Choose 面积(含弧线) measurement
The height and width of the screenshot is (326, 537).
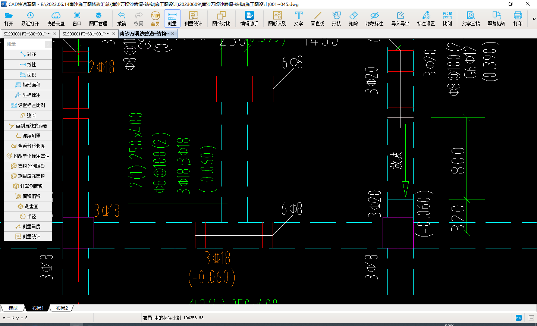pyautogui.click(x=28, y=166)
